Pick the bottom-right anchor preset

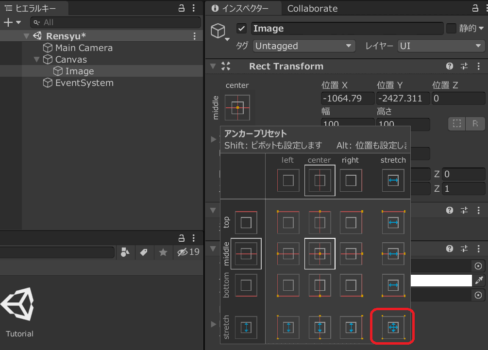tap(351, 285)
